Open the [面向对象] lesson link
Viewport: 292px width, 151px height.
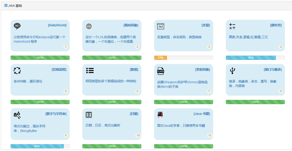click(131, 25)
